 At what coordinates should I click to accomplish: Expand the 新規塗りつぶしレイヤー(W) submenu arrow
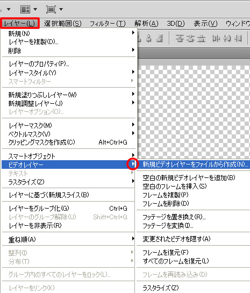tap(133, 94)
